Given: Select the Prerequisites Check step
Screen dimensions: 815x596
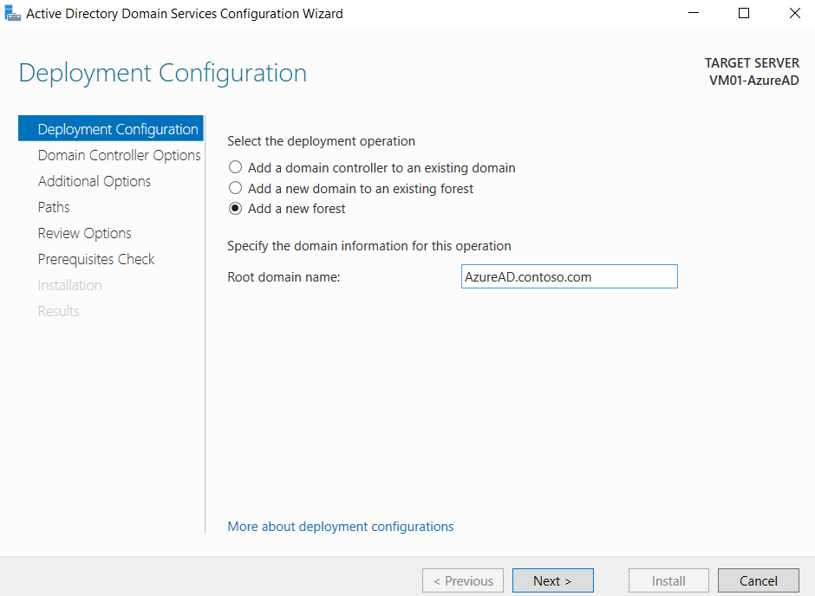Looking at the screenshot, I should tap(96, 259).
